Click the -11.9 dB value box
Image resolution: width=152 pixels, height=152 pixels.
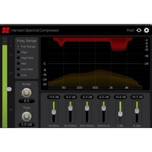coord(54,97)
